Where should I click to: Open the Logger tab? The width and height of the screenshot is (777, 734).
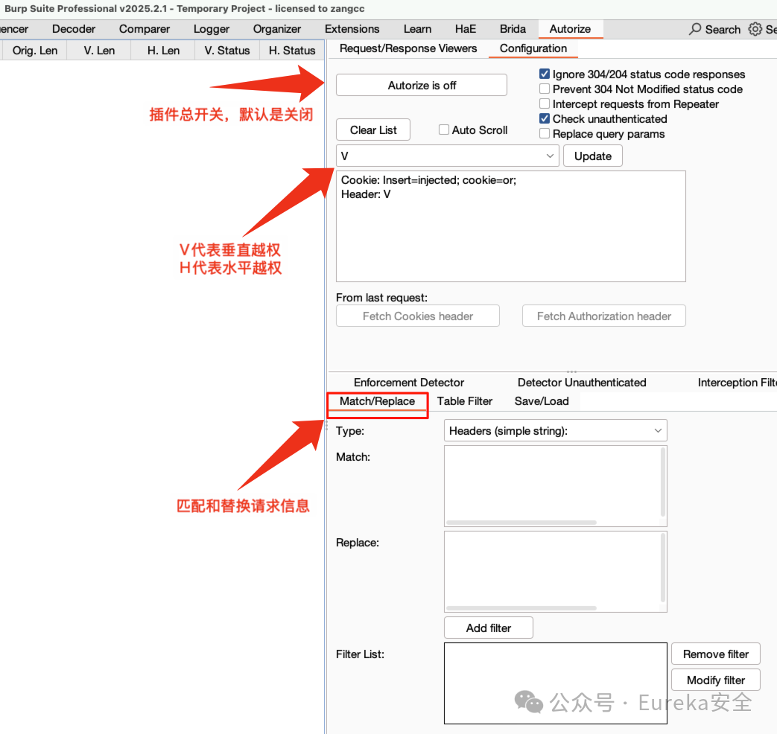(x=212, y=29)
